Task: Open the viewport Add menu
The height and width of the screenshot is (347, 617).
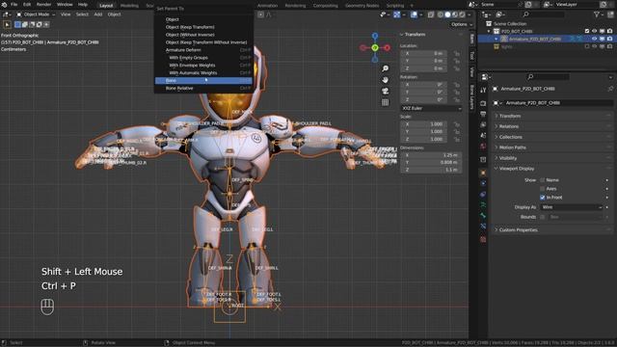Action: (98, 14)
